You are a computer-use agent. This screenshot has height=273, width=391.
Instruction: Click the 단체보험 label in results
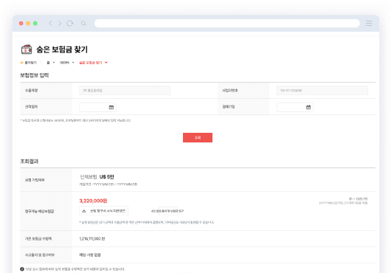[x=89, y=177]
